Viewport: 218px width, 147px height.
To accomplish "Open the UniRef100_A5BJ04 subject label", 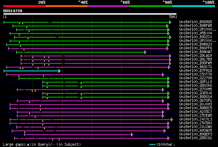I will (196, 33).
